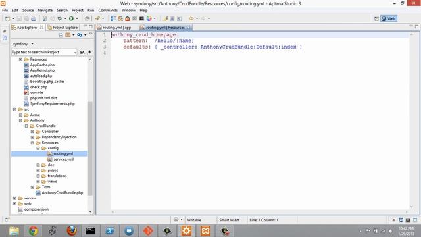This screenshot has width=421, height=237.
Task: Click XAMPP icon in taskbar
Action: pos(205,231)
